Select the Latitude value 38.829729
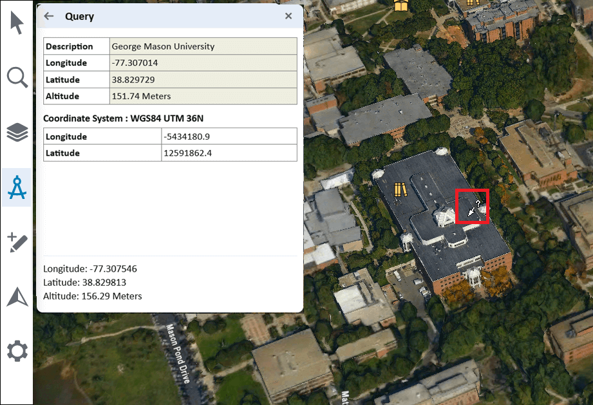Image resolution: width=593 pixels, height=405 pixels. tap(135, 80)
